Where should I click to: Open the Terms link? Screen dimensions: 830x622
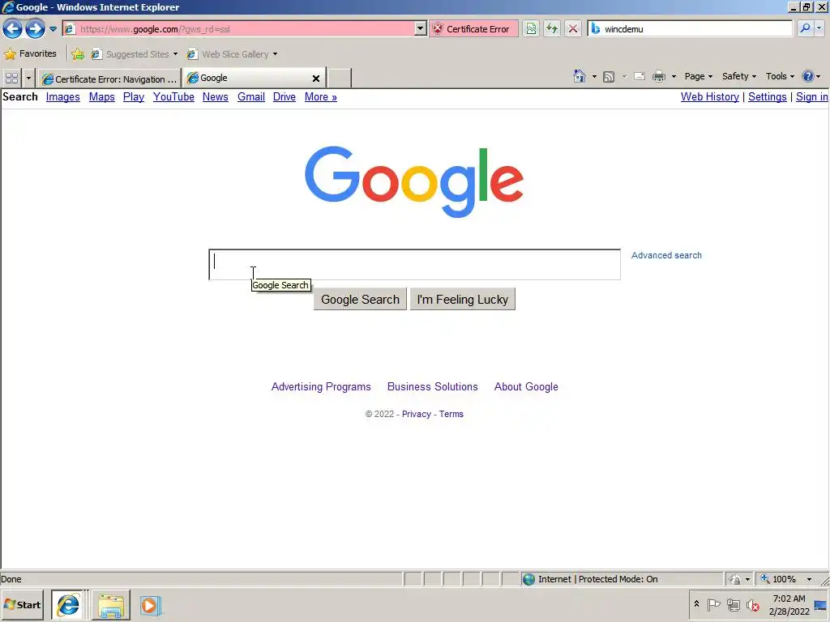[x=451, y=414]
